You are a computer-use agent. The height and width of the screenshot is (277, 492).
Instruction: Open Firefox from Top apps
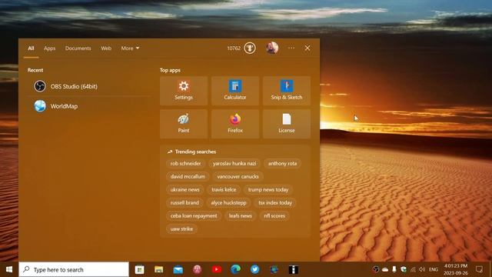235,124
